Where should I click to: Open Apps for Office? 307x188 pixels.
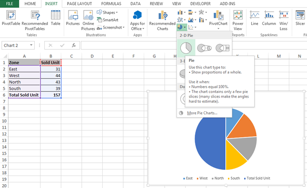pos(138,20)
